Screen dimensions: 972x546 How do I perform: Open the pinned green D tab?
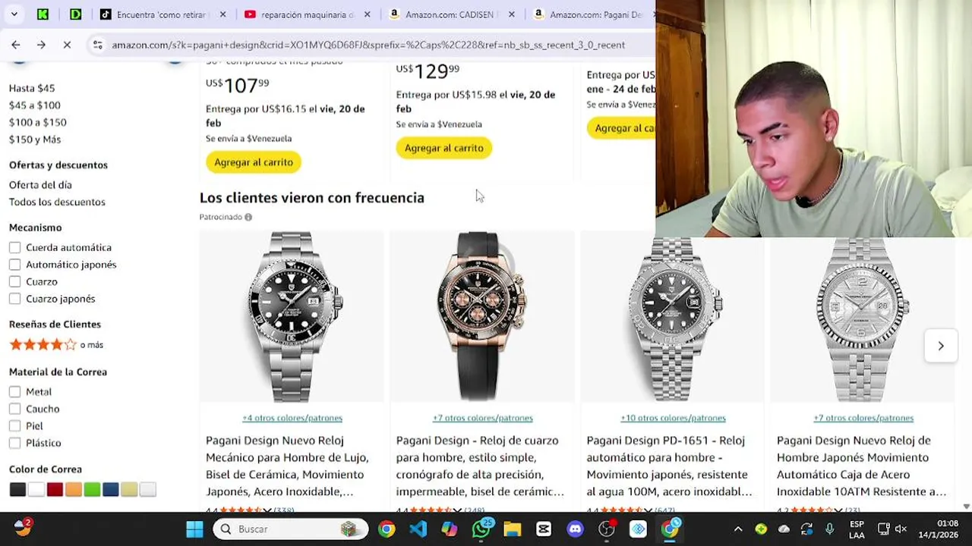[75, 14]
